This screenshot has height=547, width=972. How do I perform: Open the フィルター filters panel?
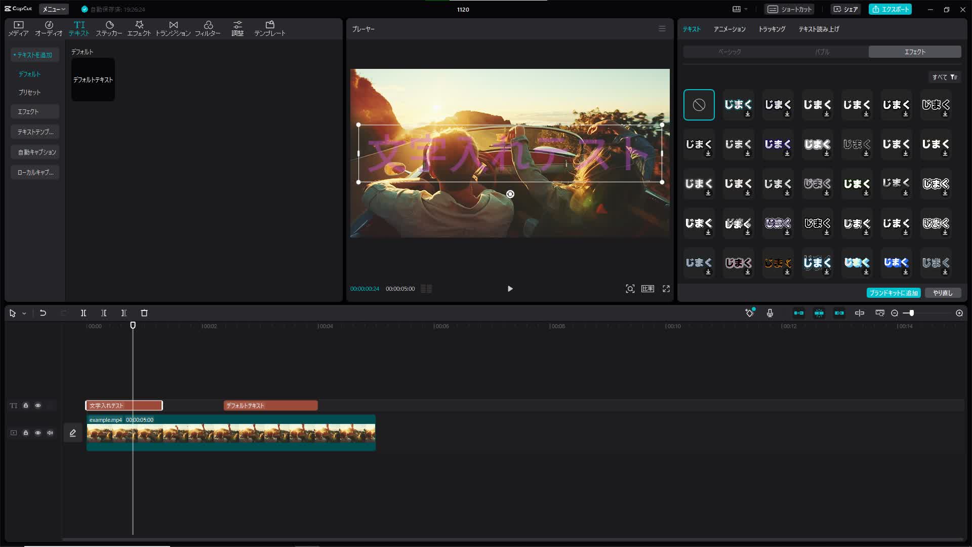click(x=208, y=28)
